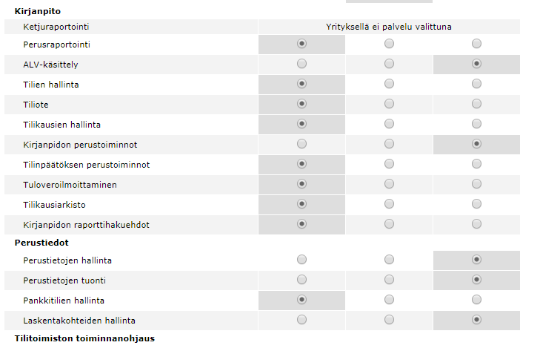Viewport: 540px width, 348px height.
Task: Select first-column radio for ALV-käsittely
Action: click(301, 65)
